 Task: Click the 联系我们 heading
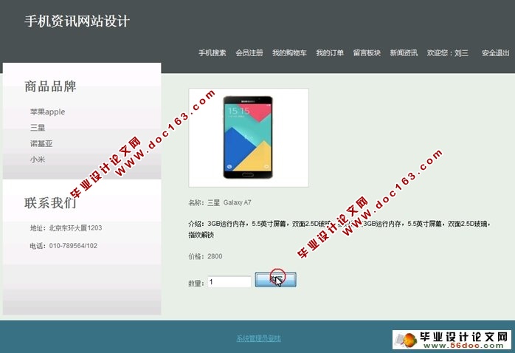(x=50, y=203)
